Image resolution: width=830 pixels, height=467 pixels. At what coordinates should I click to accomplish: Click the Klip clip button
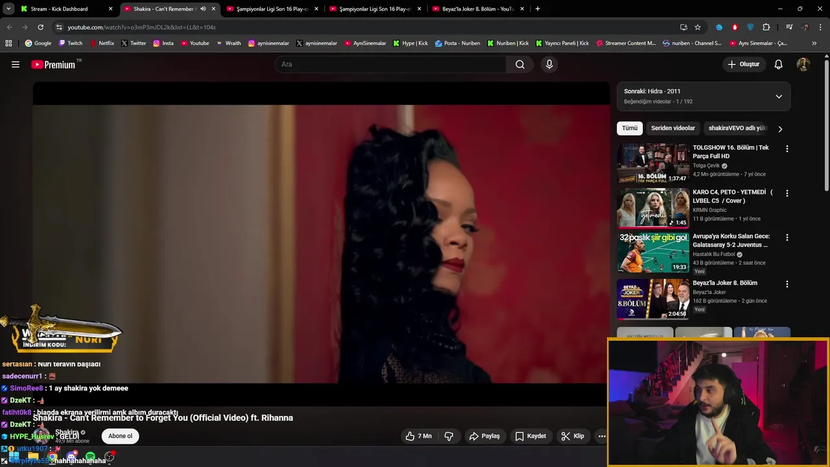(573, 436)
